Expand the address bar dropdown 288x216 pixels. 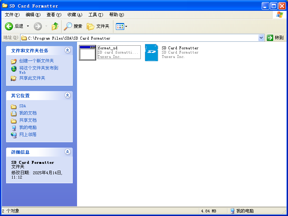click(261, 38)
